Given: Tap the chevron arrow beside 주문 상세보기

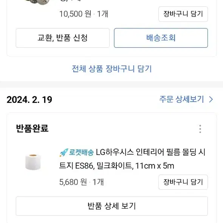Looking at the screenshot, I should [211, 99].
